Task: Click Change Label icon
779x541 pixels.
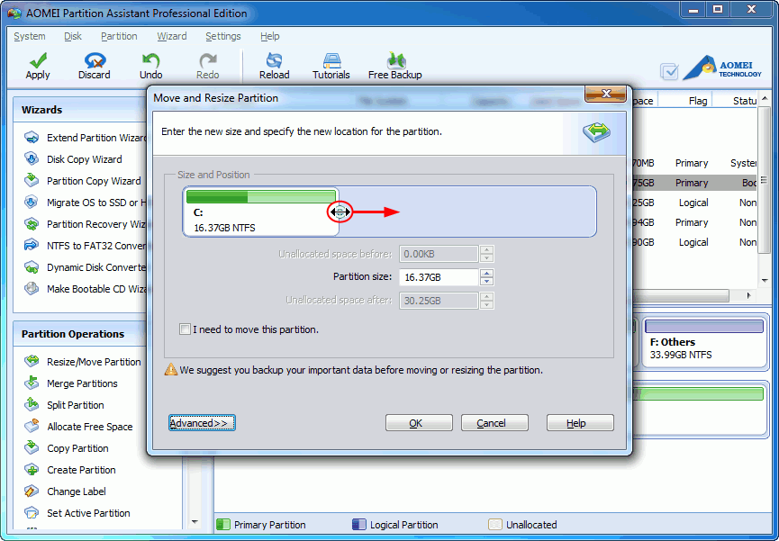Action: coord(32,491)
